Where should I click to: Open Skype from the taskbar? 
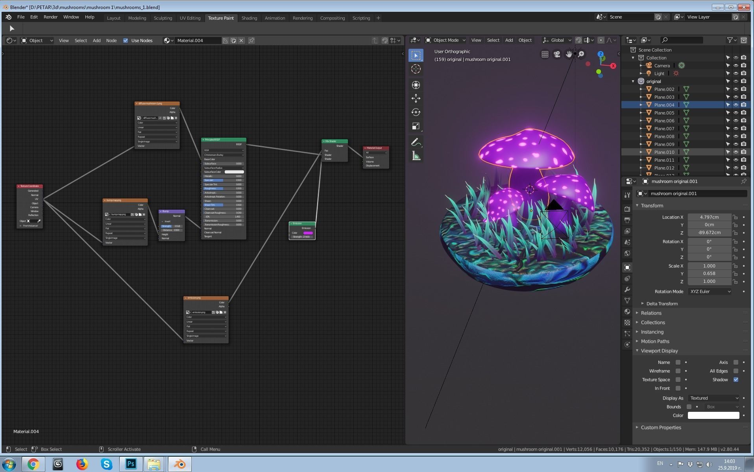click(106, 464)
